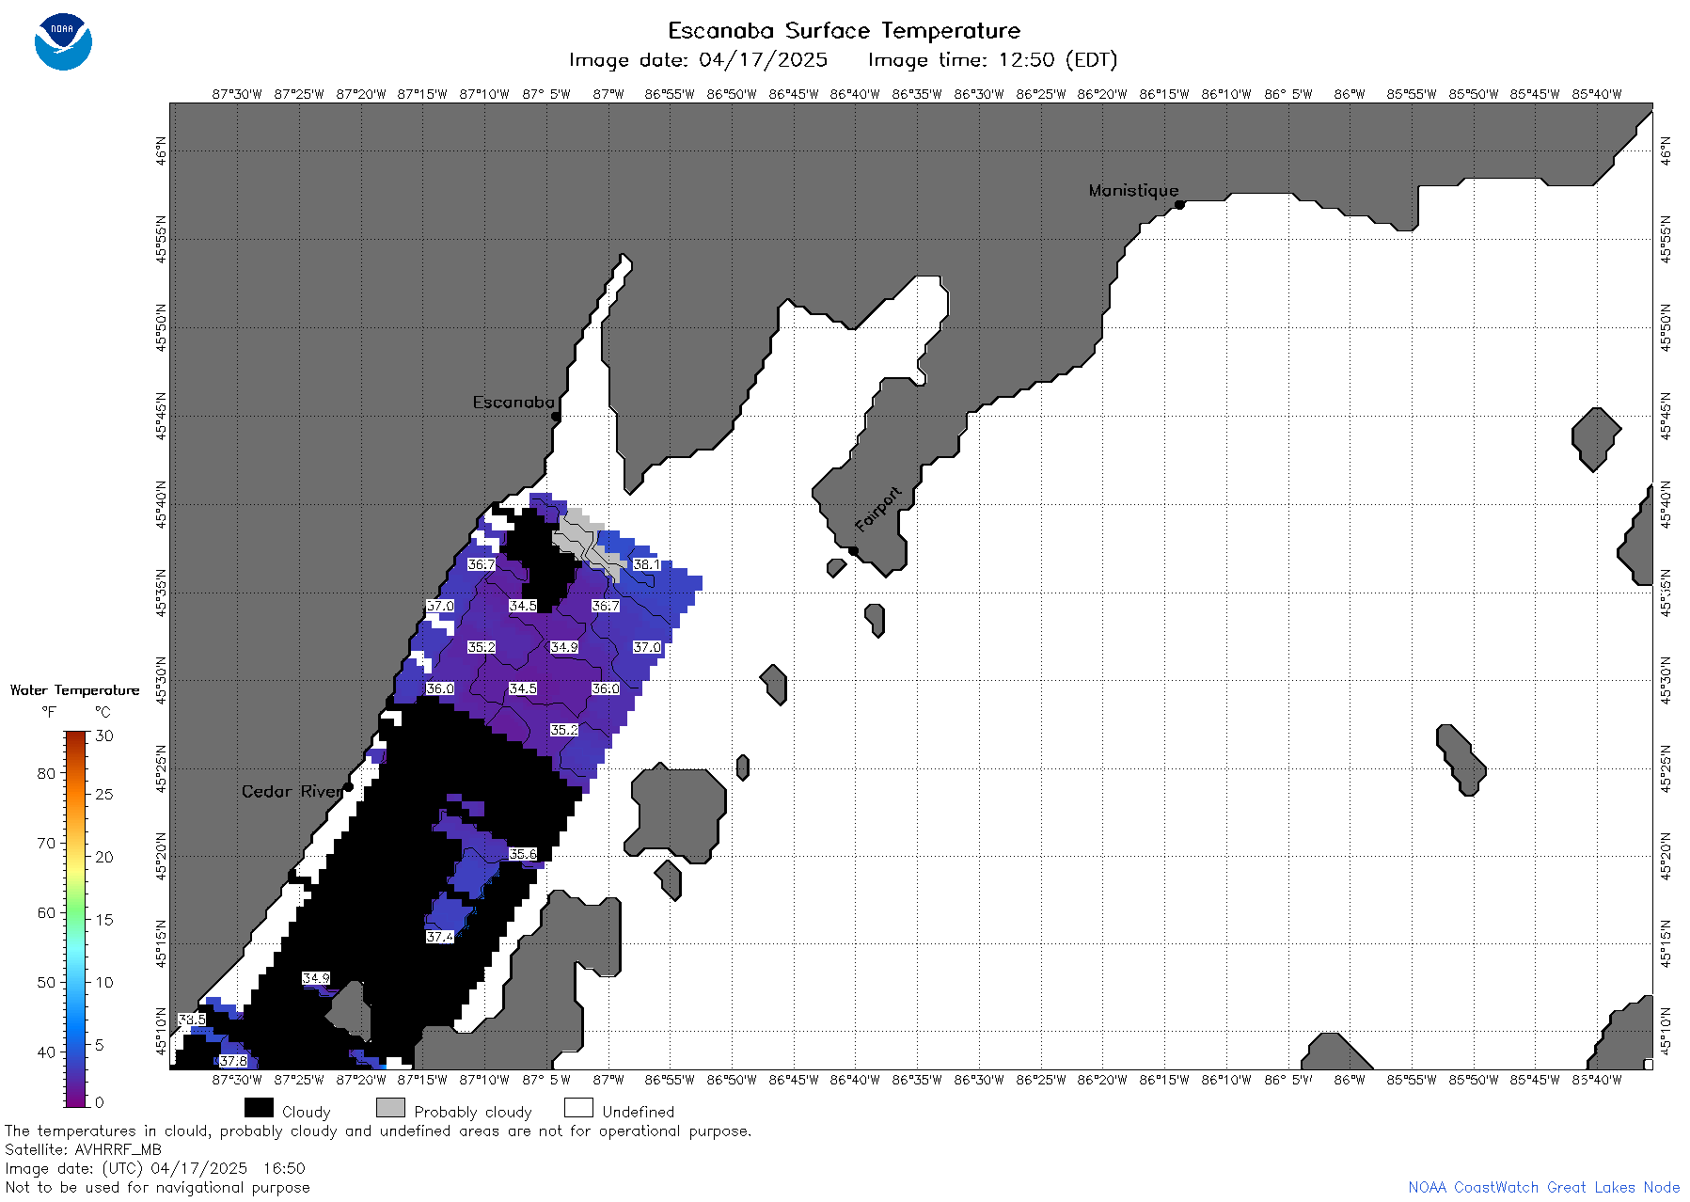Click the 80 Fahrenheit scale tick

point(46,773)
